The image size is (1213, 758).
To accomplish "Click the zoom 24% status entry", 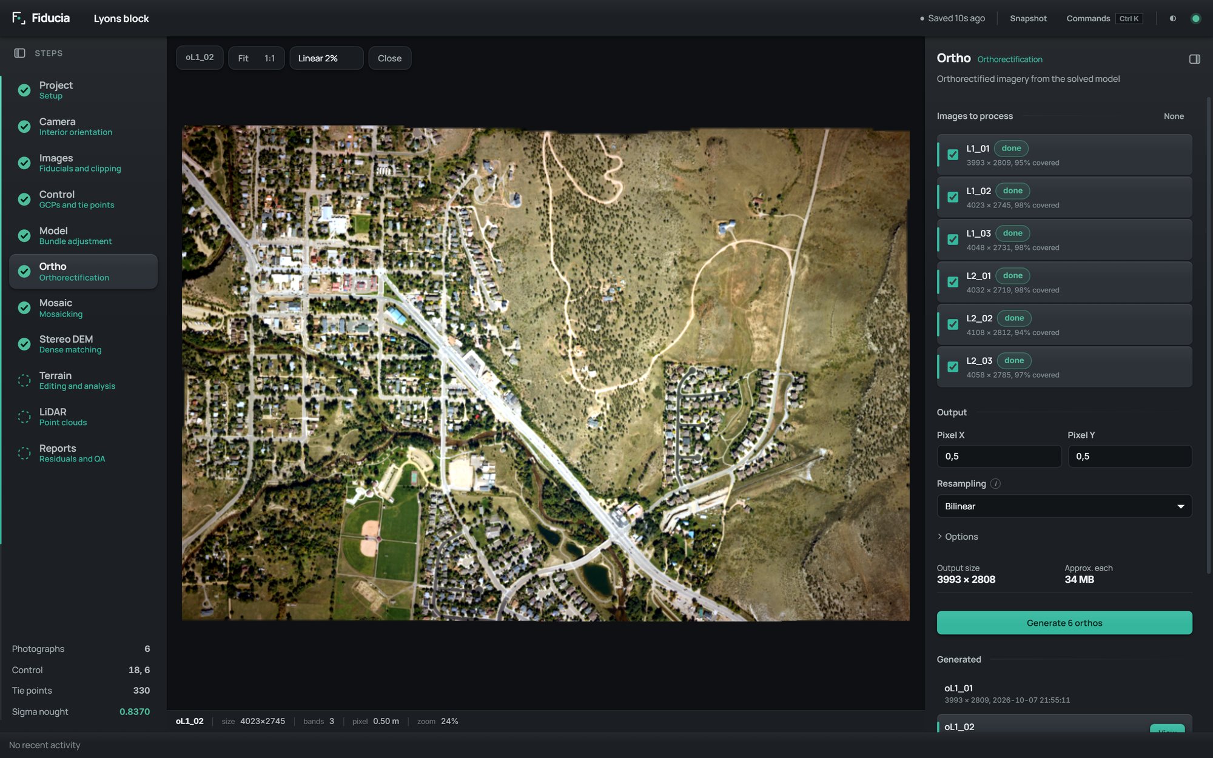I will pyautogui.click(x=437, y=721).
